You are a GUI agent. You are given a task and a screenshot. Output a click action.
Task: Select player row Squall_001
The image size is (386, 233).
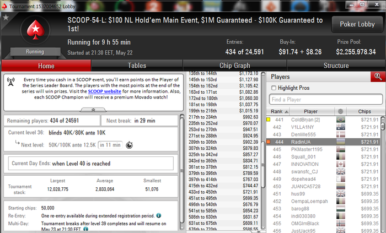(x=323, y=157)
